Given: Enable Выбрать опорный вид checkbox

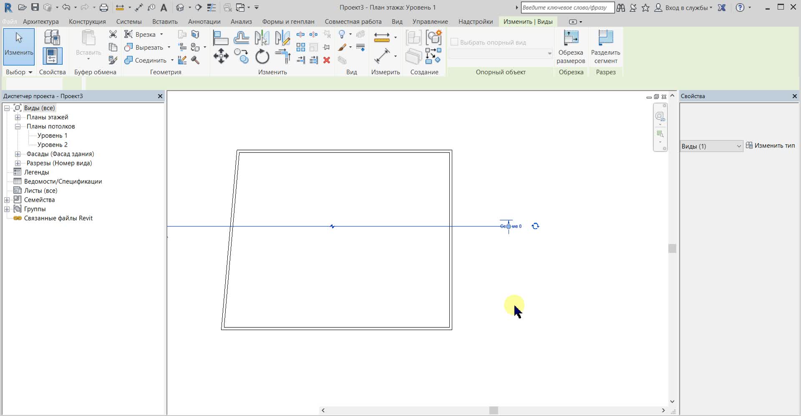Looking at the screenshot, I should 454,42.
